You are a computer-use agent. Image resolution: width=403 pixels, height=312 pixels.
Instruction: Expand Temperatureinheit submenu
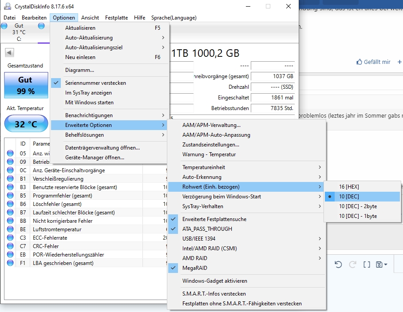coord(246,167)
